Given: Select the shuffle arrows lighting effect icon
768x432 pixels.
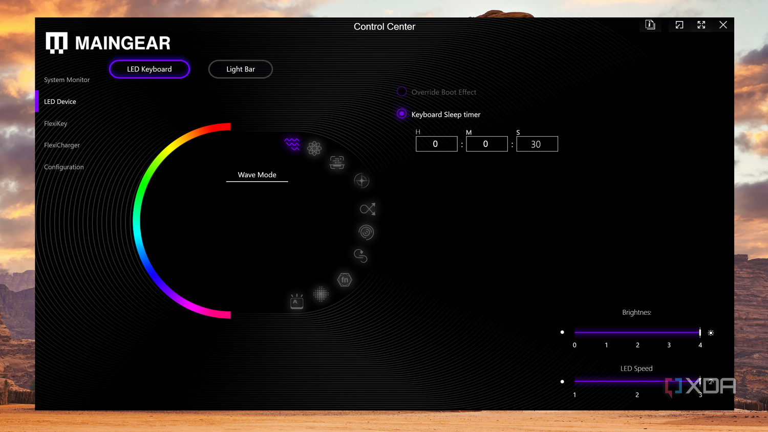Looking at the screenshot, I should [367, 209].
